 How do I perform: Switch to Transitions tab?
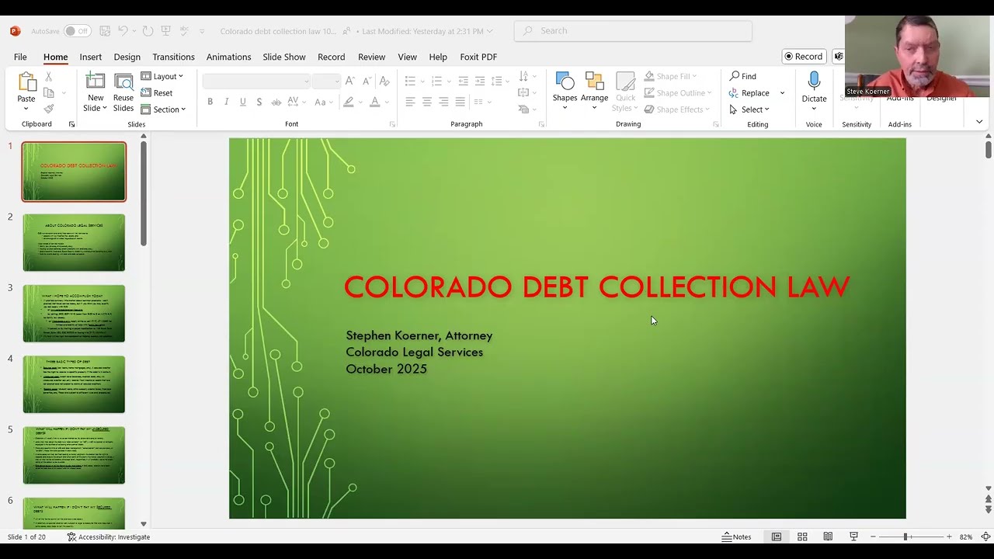(x=173, y=57)
